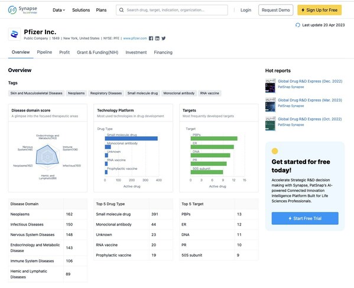Click the Unknown drug type row
The image size is (354, 288).
point(133,235)
